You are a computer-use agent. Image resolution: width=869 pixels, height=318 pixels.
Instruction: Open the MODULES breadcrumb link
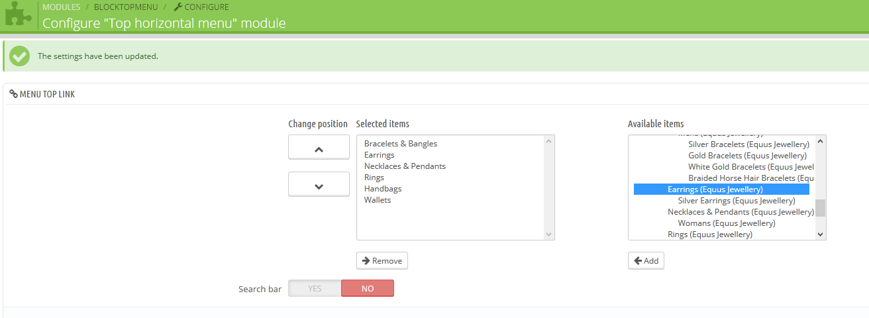coord(62,7)
